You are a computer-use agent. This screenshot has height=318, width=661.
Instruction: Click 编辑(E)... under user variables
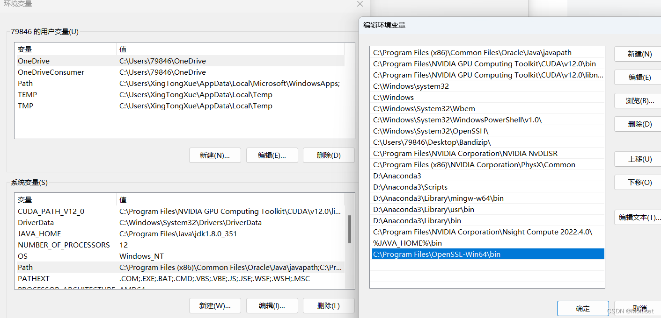[272, 155]
